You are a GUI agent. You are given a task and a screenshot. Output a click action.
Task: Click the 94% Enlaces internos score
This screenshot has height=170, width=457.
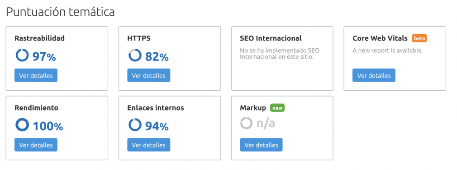pyautogui.click(x=157, y=126)
